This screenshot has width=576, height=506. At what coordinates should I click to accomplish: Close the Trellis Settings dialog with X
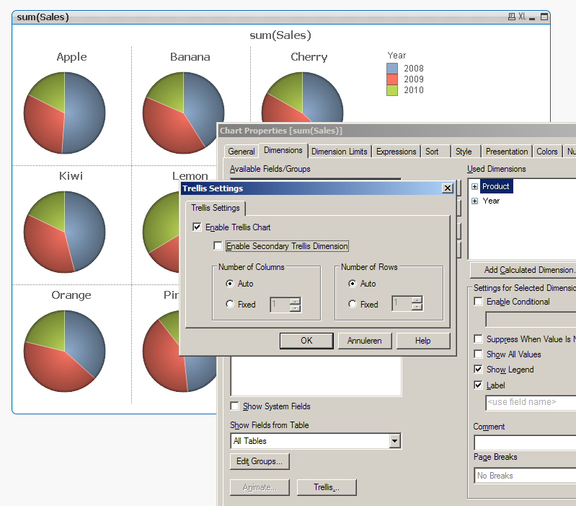[x=448, y=188]
